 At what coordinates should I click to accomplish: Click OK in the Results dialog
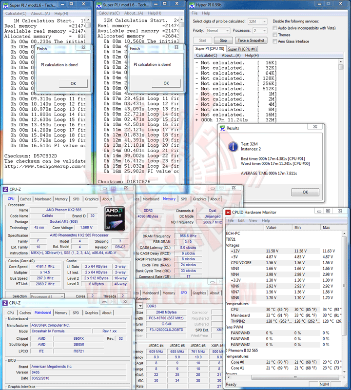305,192
